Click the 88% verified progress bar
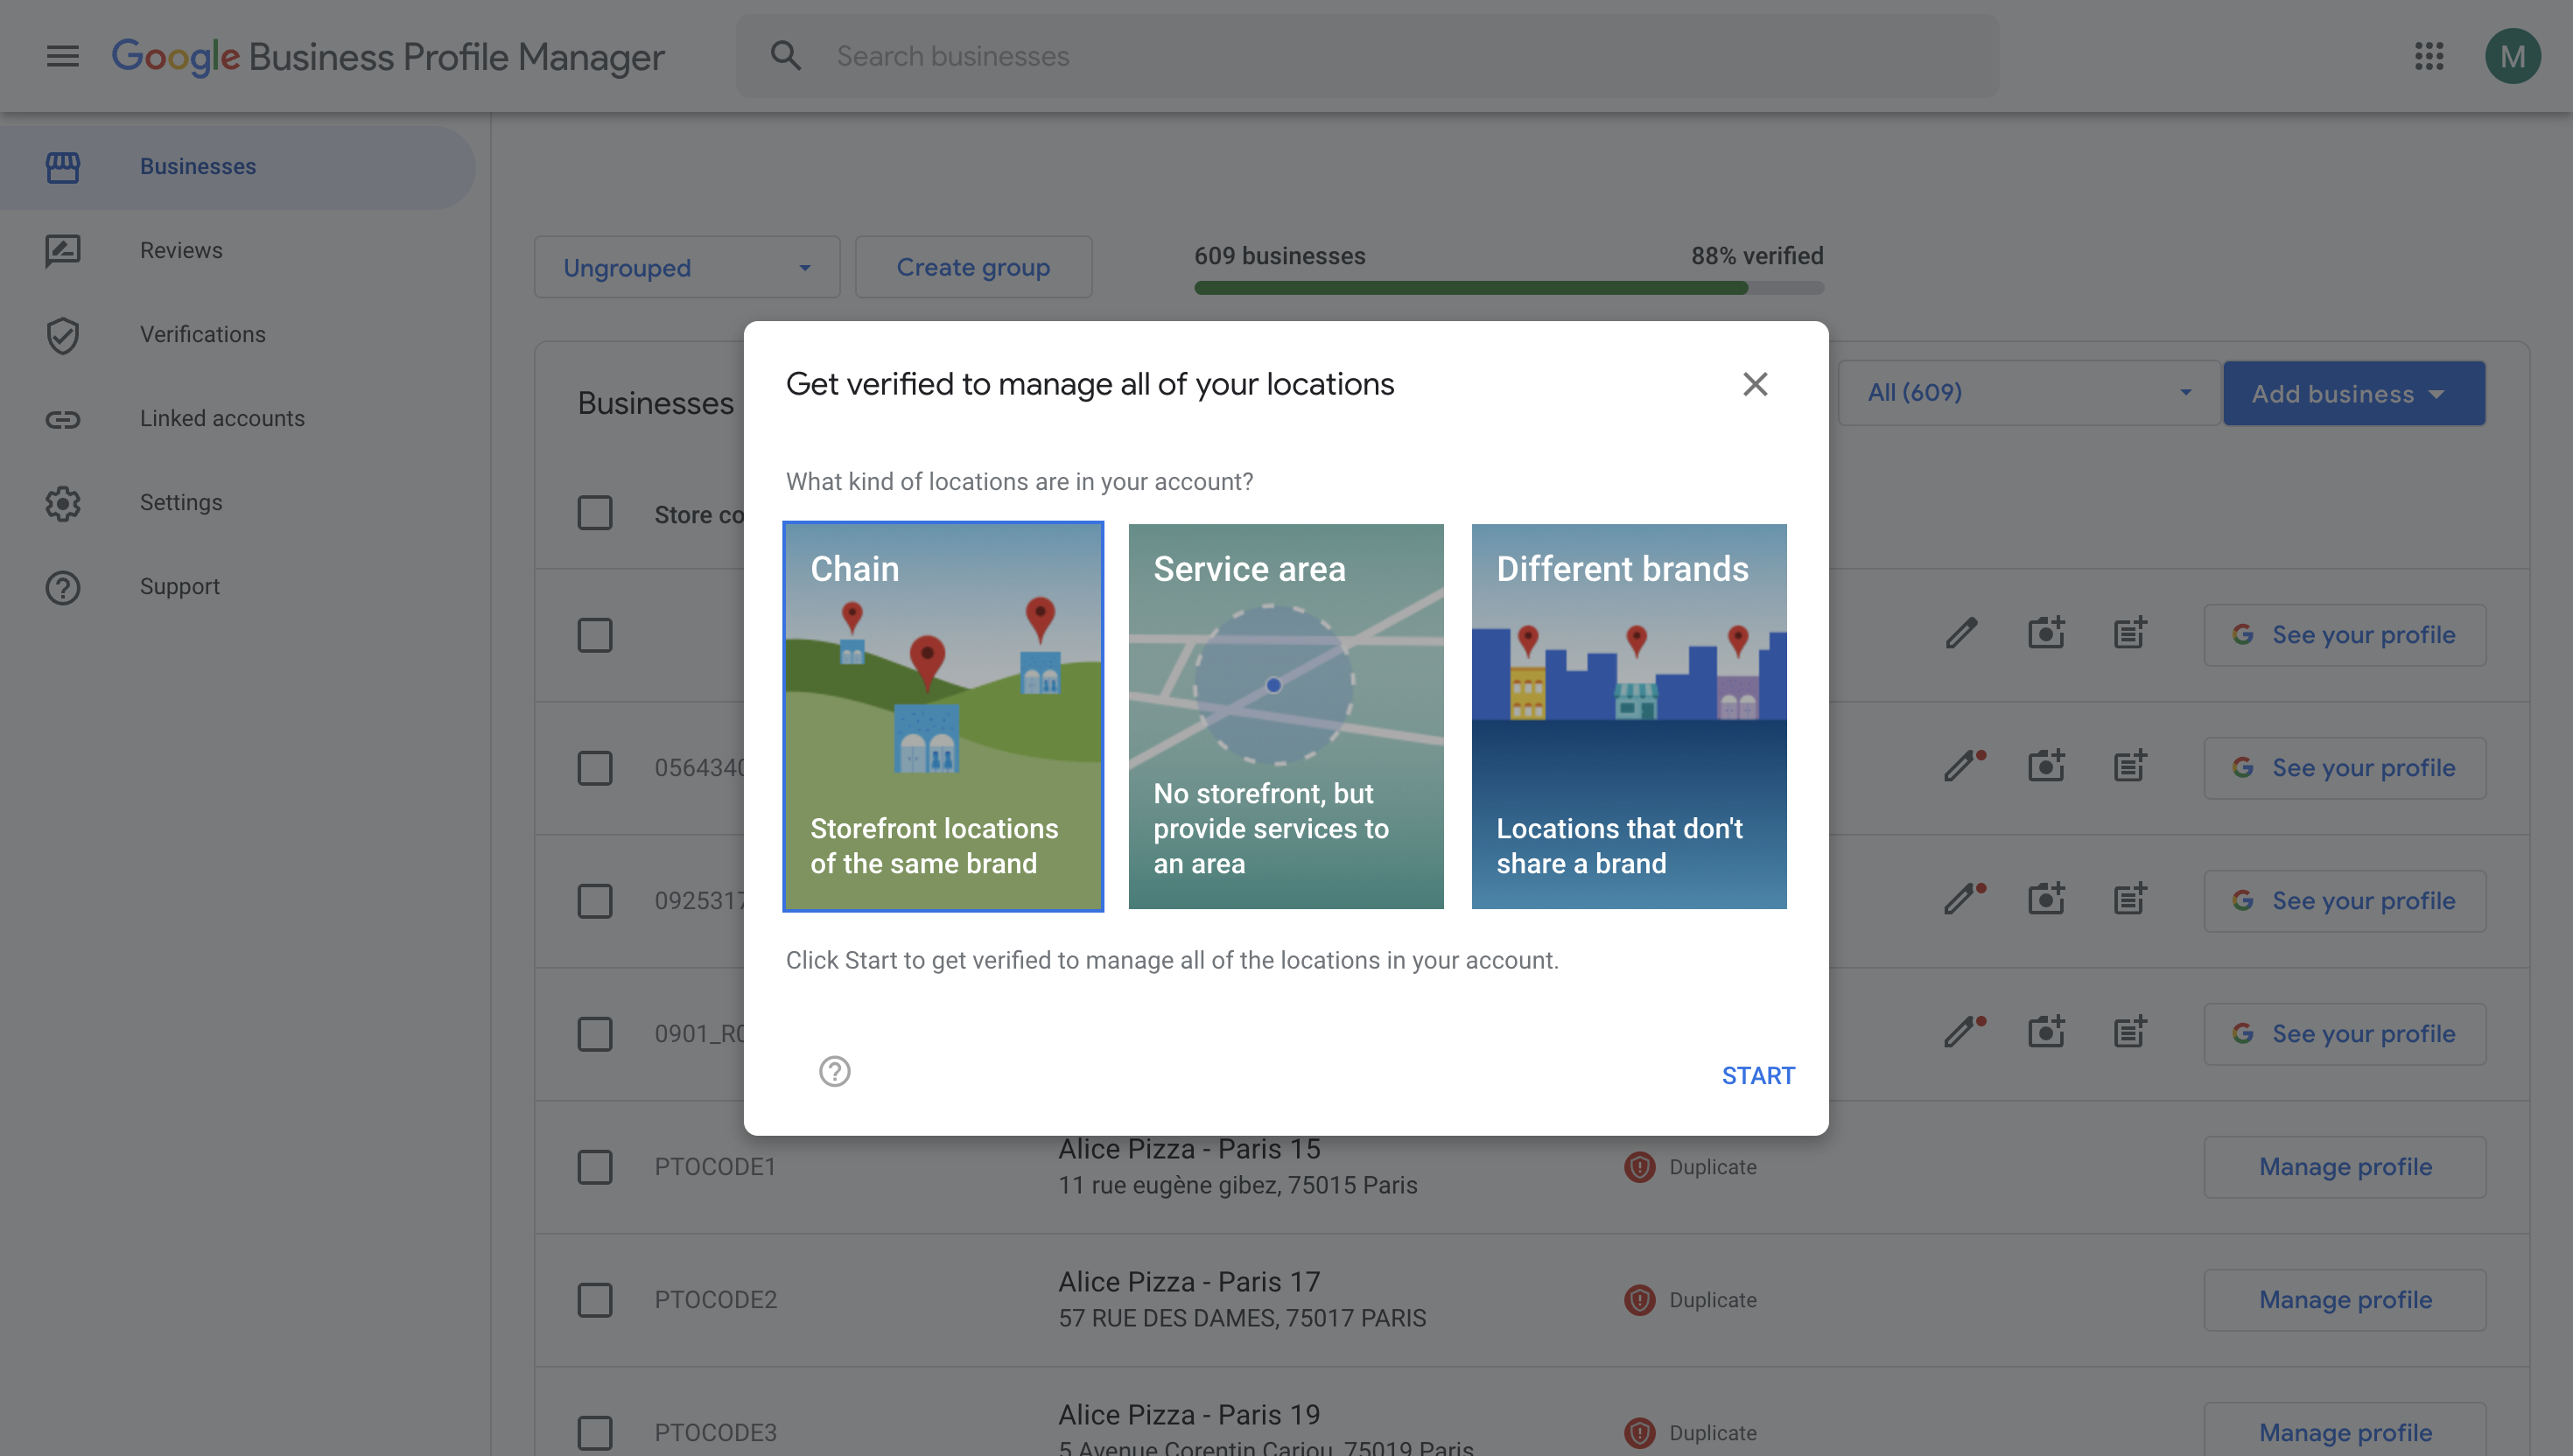Screen dimensions: 2573x1456 click(x=1509, y=288)
